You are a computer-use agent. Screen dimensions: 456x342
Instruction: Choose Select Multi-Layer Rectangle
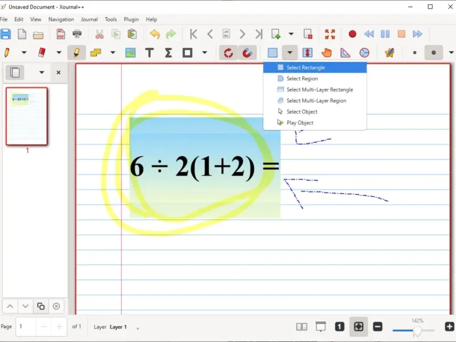click(x=315, y=89)
